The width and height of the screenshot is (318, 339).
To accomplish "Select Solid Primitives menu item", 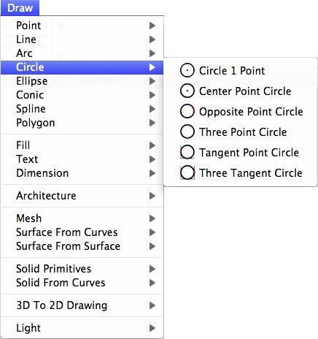I will pyautogui.click(x=82, y=269).
